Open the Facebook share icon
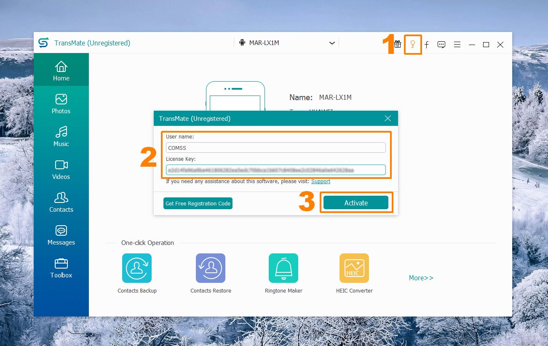This screenshot has width=548, height=346. pos(427,45)
